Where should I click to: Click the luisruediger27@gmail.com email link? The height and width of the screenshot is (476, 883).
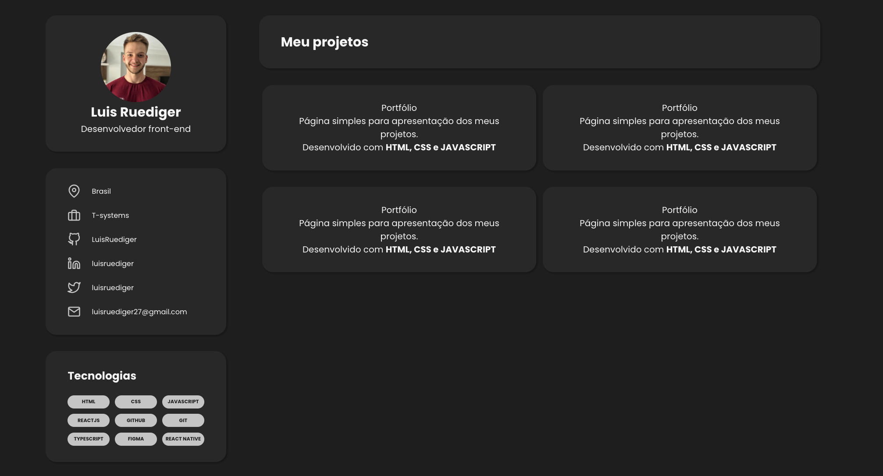[x=139, y=312]
